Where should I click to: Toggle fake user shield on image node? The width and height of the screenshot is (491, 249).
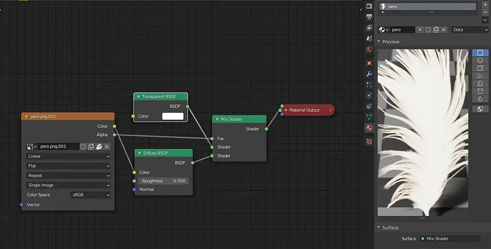83,146
